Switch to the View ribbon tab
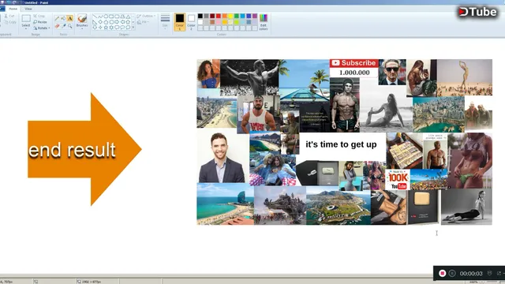The height and width of the screenshot is (284, 505). coord(28,9)
